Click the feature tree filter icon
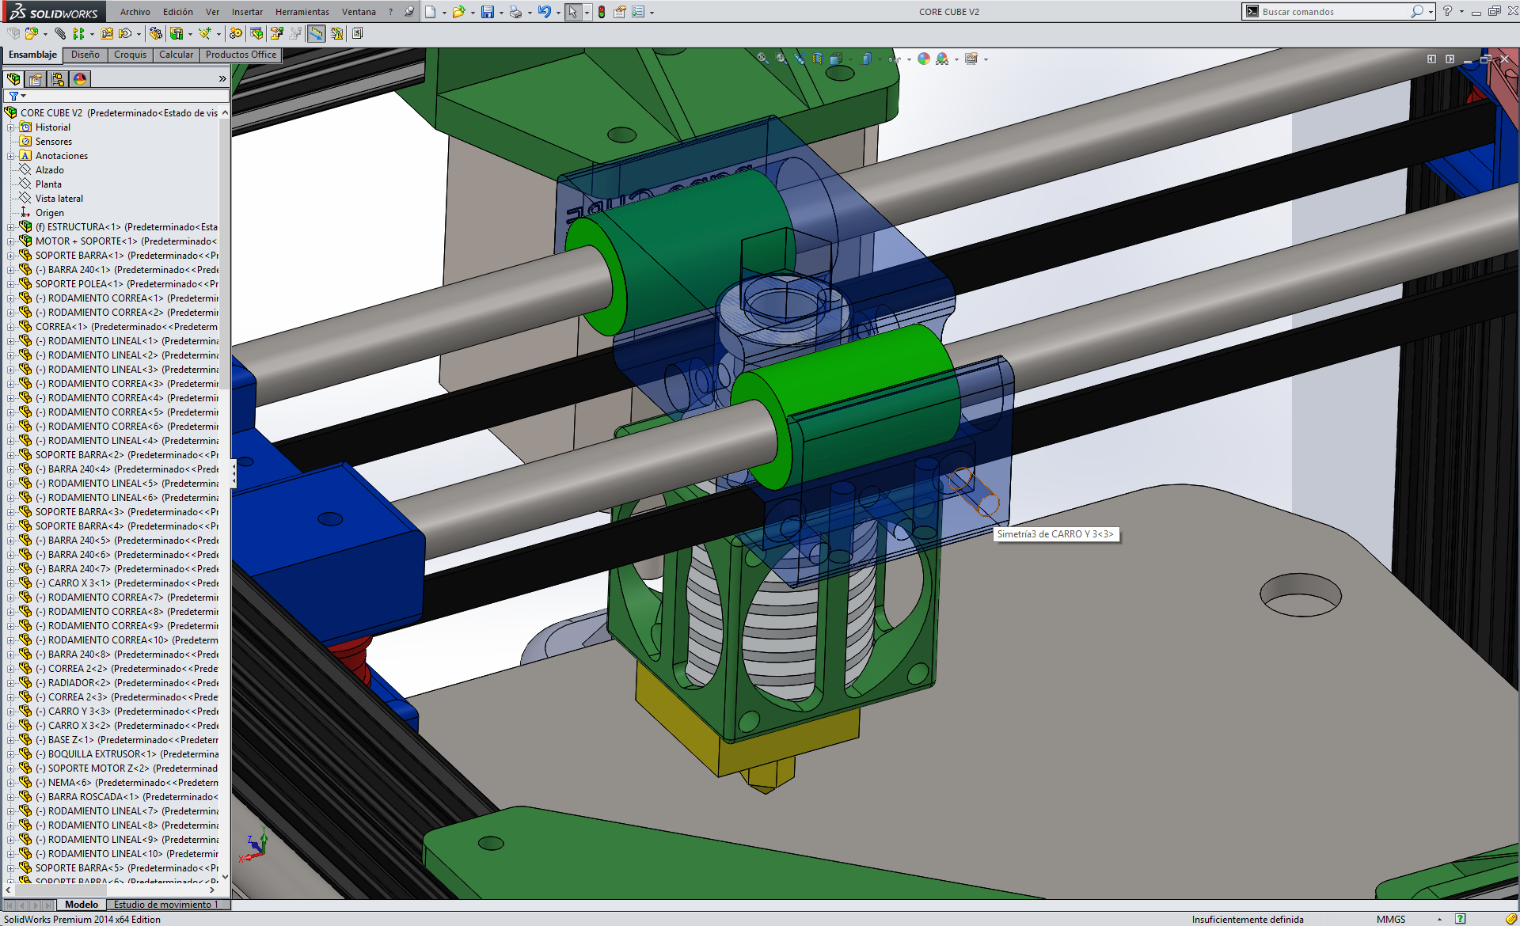 [14, 96]
